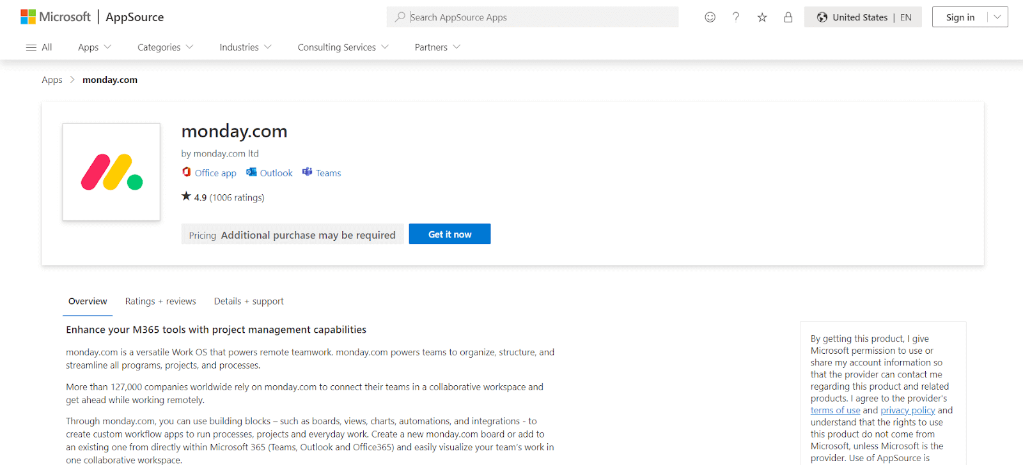
Task: Open the help question mark icon
Action: 735,17
